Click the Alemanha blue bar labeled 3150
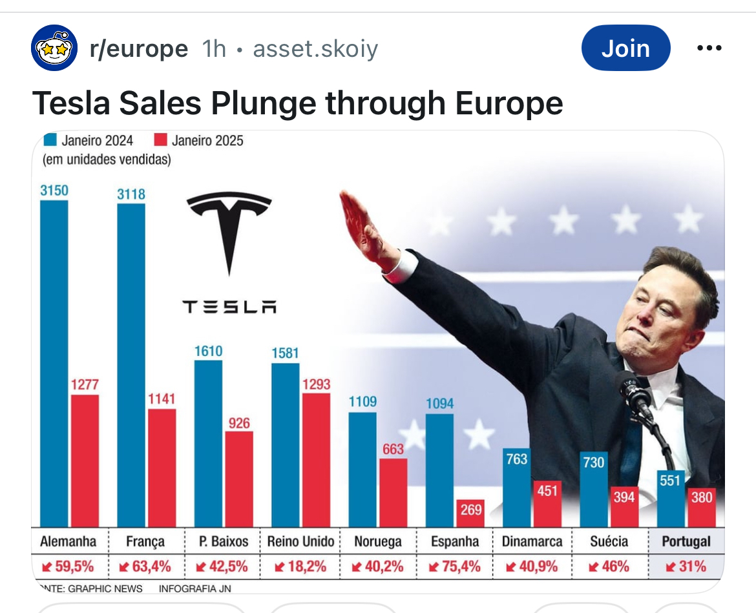756x613 pixels. point(54,363)
